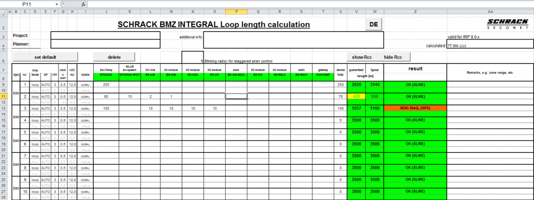Select row 2 header

(x=4, y=24)
